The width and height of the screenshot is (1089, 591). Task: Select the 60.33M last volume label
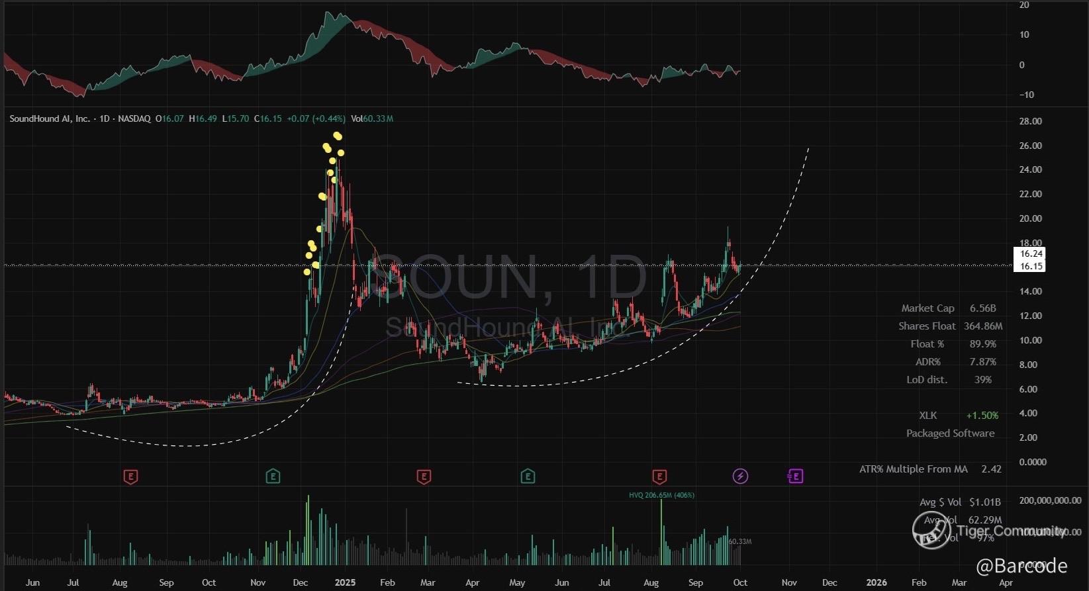(740, 541)
